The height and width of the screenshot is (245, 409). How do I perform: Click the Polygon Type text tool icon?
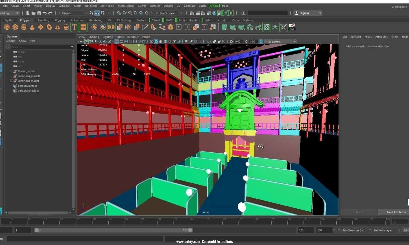click(x=74, y=27)
